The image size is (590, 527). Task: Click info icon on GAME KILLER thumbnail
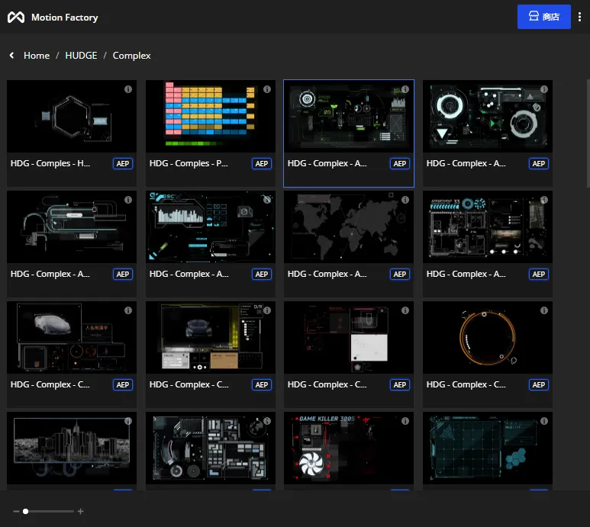point(405,421)
